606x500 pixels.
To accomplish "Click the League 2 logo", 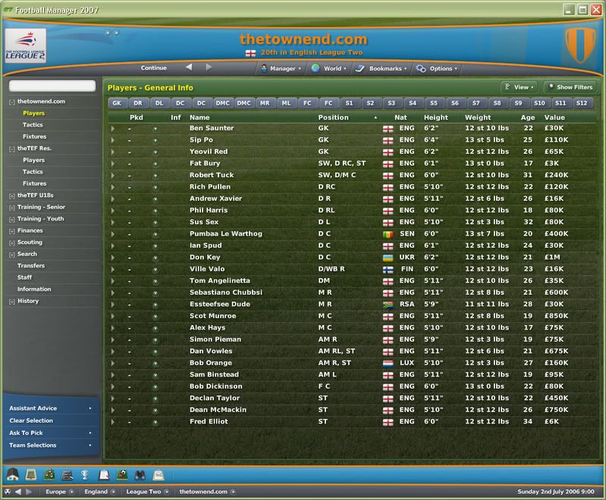I will [26, 45].
